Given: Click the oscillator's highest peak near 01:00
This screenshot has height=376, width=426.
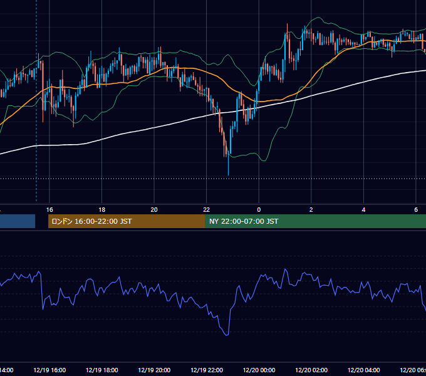Looking at the screenshot, I should [285, 269].
